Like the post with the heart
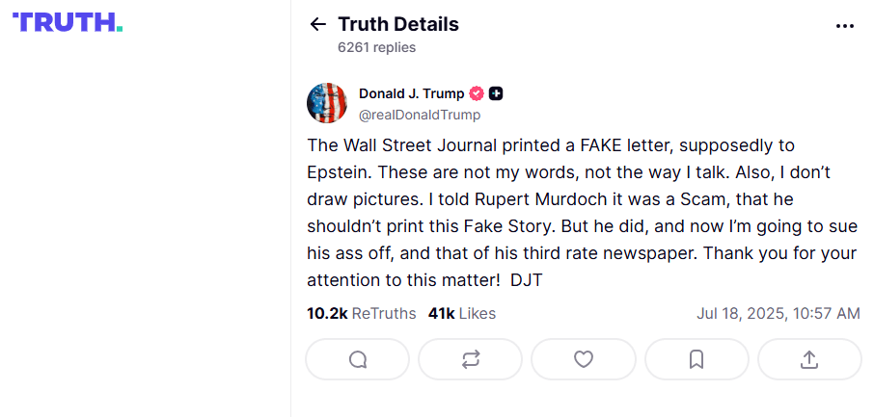Screen dimensions: 874x417 [584, 359]
